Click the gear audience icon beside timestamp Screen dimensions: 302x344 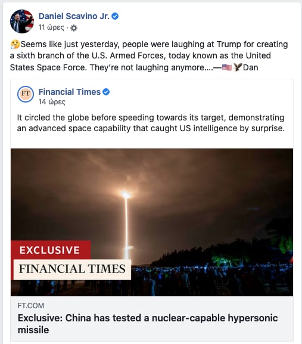click(74, 28)
